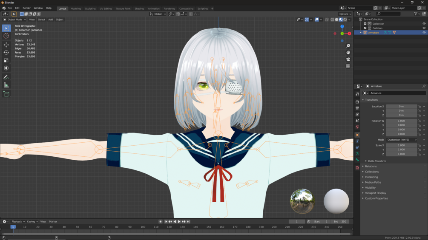Screen dimensions: 428x240
Task: Open View Layer properties tab
Action: coord(357,114)
